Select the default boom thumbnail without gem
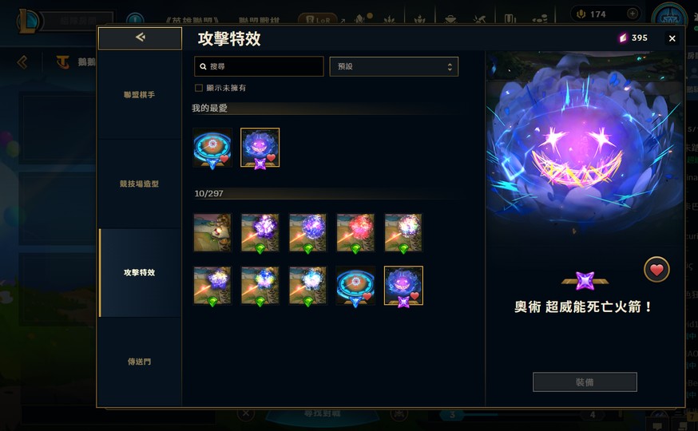The image size is (698, 431). pyautogui.click(x=212, y=232)
